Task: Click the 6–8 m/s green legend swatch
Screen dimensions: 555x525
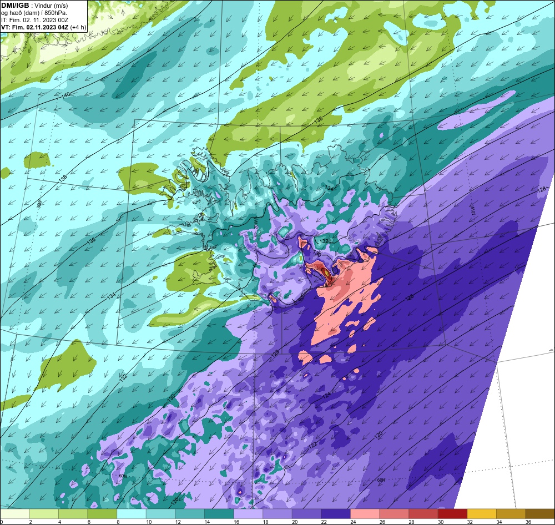Action: 102,514
